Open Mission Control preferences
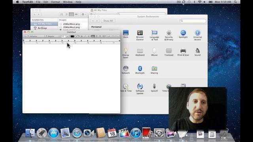 click(x=140, y=35)
